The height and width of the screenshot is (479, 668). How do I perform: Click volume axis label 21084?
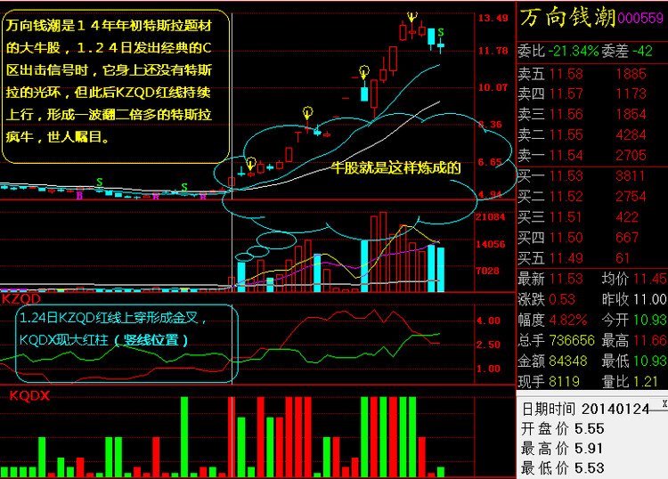click(x=491, y=217)
